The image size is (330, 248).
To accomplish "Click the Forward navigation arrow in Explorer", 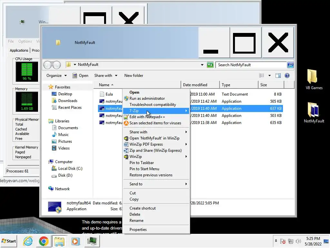I will (57, 65).
